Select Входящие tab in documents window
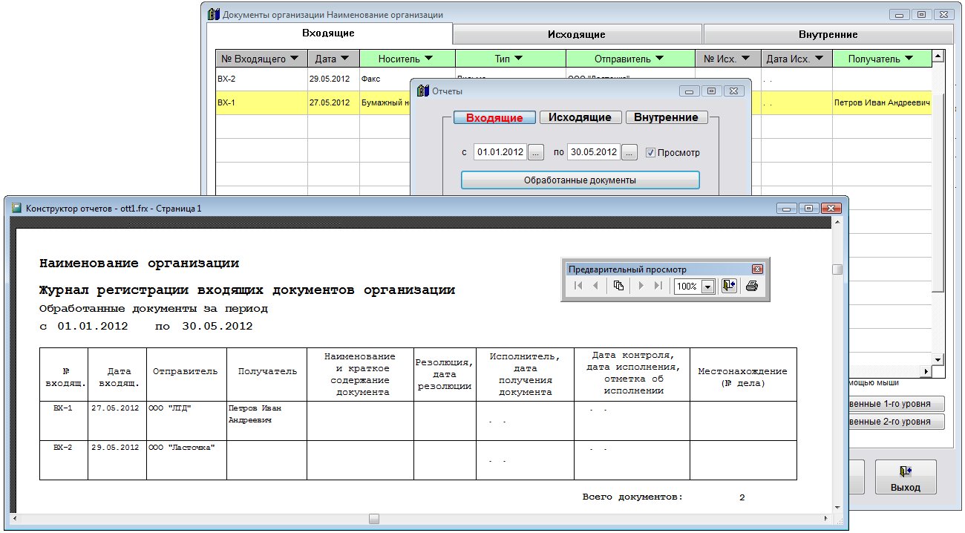 [x=328, y=33]
